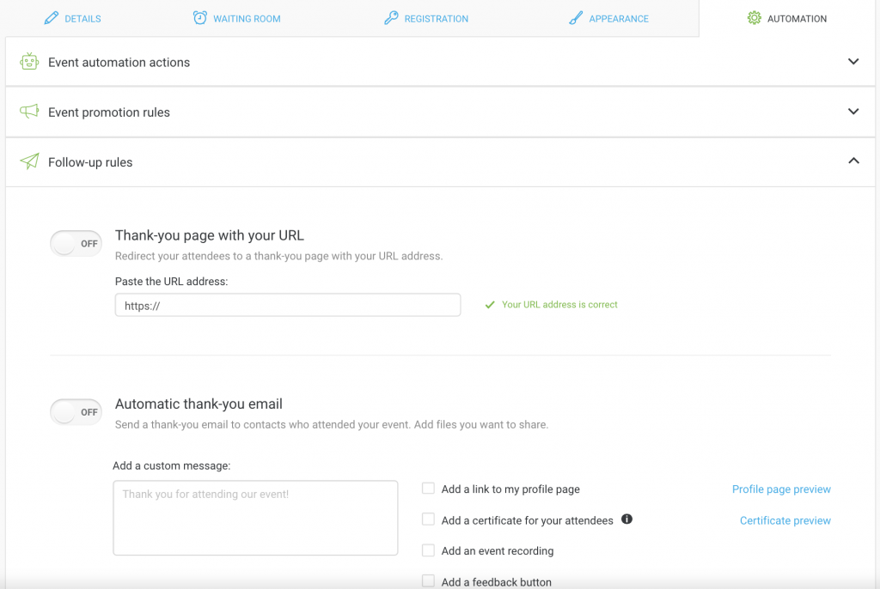The width and height of the screenshot is (880, 589).
Task: Click the certificate info tooltip icon
Action: point(626,519)
